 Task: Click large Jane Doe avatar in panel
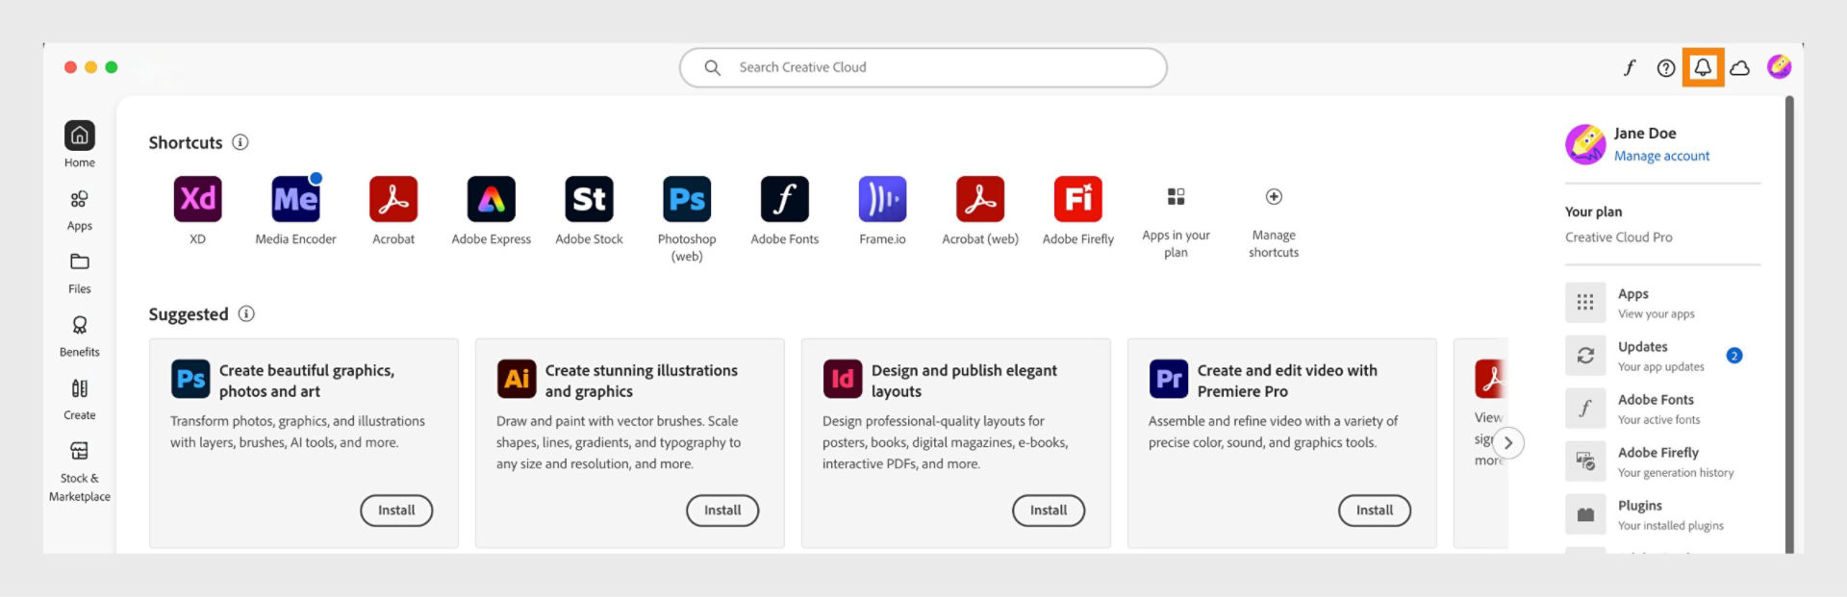coord(1585,144)
